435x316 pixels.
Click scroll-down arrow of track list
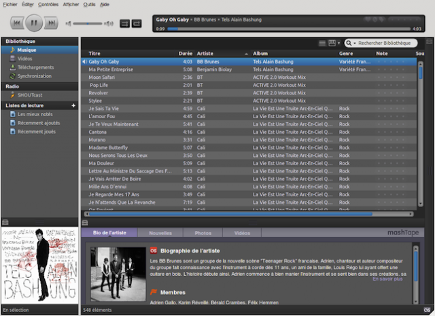[420, 204]
